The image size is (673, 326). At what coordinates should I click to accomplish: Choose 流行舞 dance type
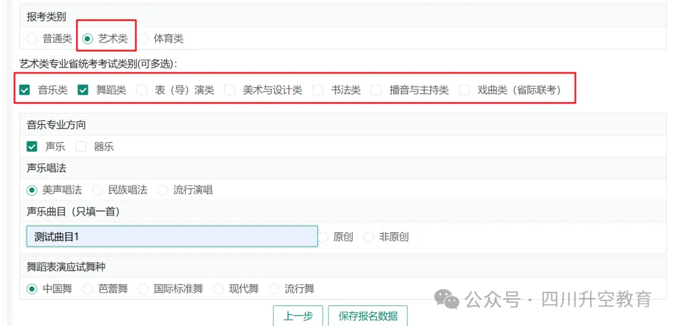pyautogui.click(x=274, y=289)
